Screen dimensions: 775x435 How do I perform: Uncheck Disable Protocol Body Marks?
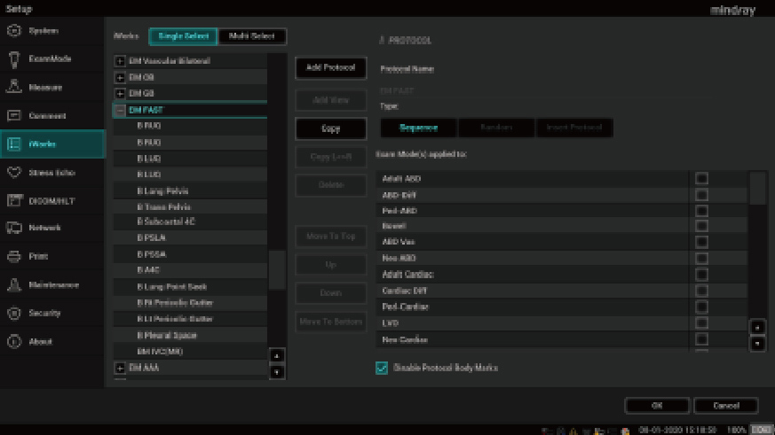pyautogui.click(x=382, y=368)
